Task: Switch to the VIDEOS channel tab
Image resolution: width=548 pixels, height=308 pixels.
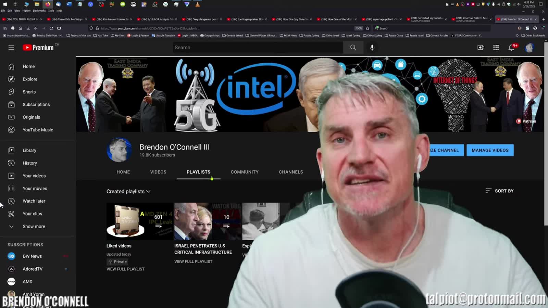Action: click(x=158, y=172)
